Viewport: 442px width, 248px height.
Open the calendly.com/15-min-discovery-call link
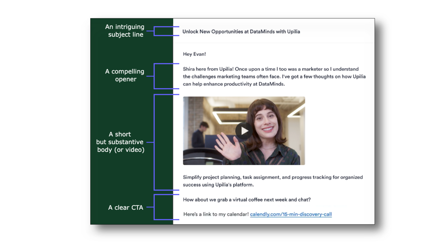291,214
